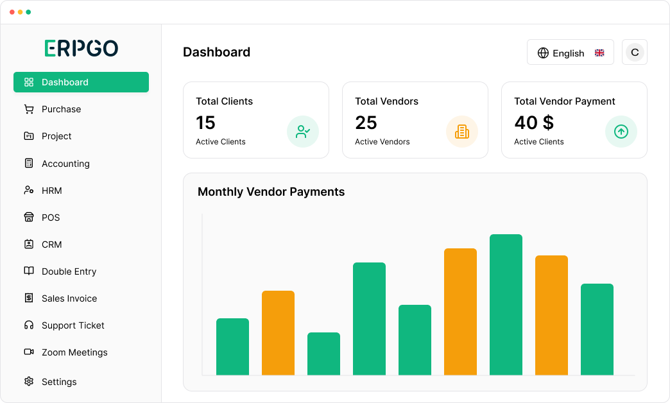Screen dimensions: 670x403
Task: Open Support Ticket page
Action: (x=82, y=325)
